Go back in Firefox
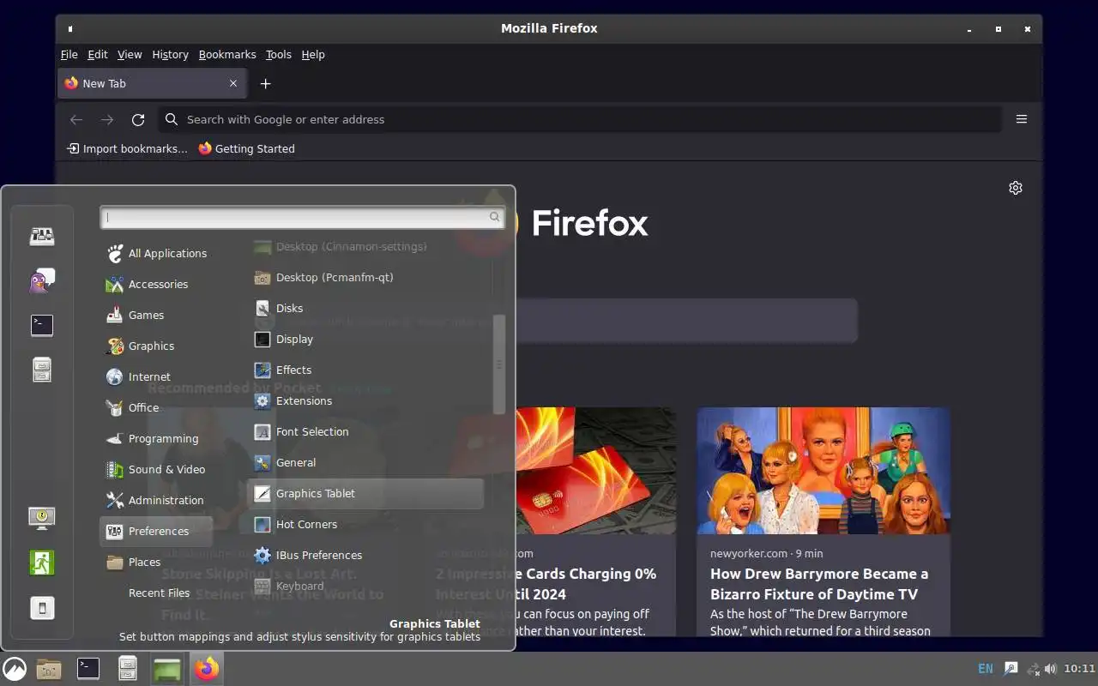 point(76,119)
